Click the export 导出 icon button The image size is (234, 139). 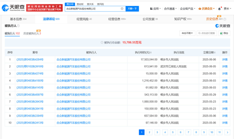point(225,33)
